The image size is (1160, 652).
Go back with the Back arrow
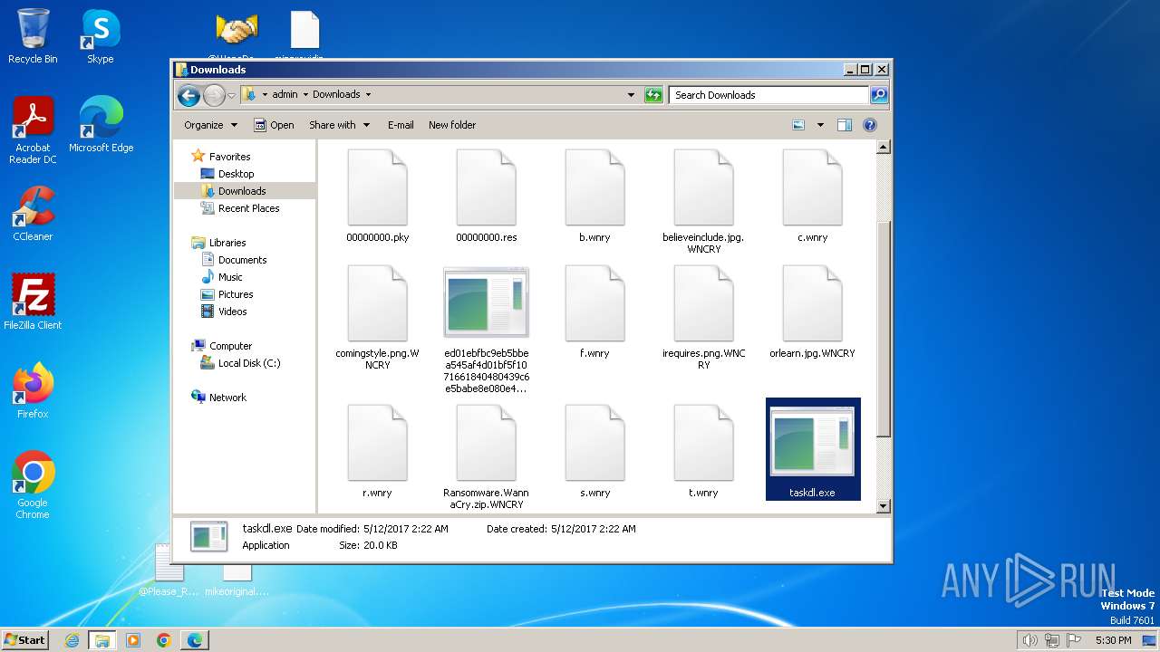(188, 94)
